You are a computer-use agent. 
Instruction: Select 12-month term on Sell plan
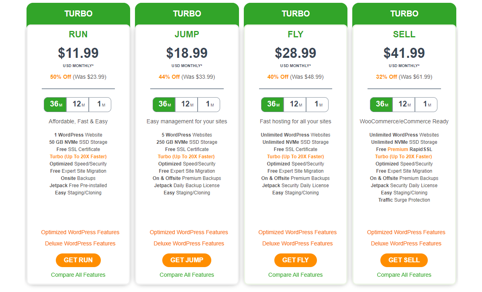click(x=404, y=104)
